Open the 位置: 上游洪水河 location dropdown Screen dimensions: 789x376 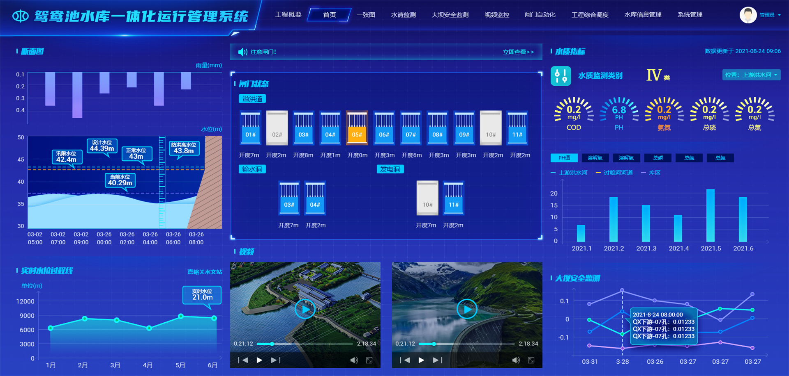pos(751,75)
